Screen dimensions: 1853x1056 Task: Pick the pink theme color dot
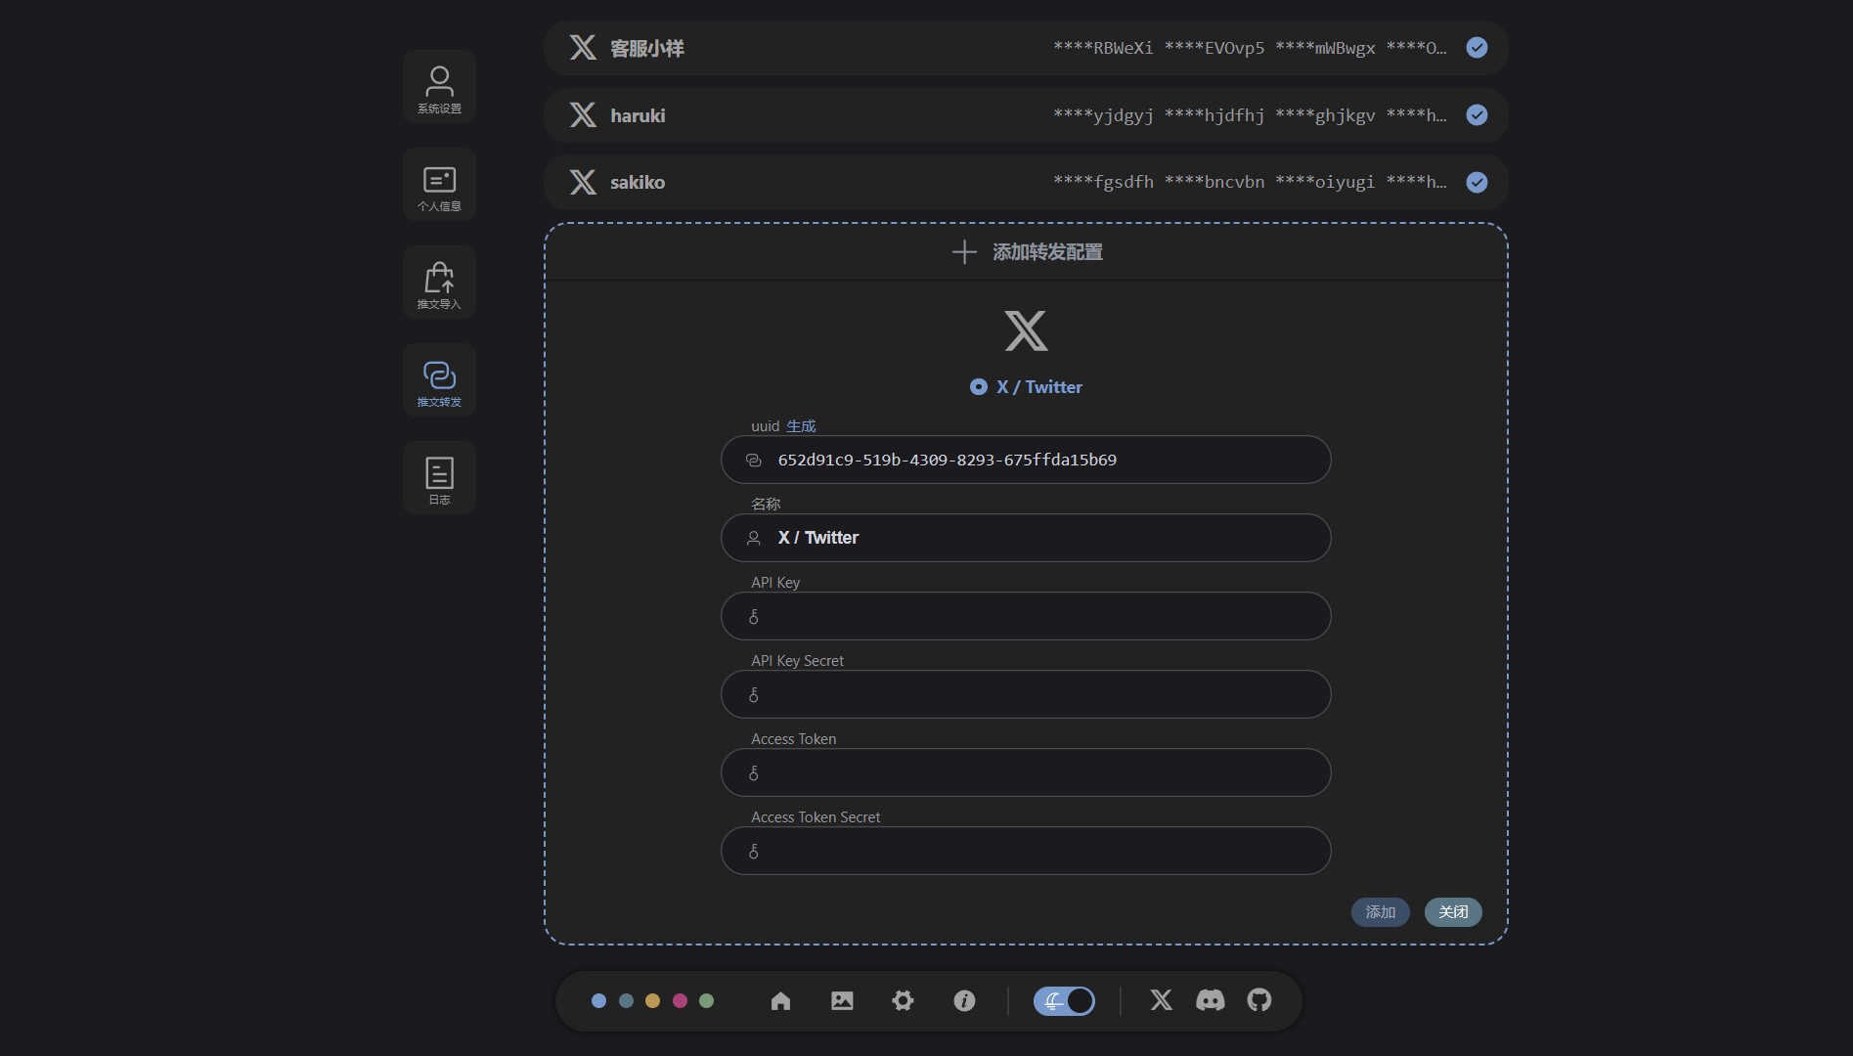pos(680,1000)
